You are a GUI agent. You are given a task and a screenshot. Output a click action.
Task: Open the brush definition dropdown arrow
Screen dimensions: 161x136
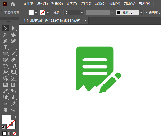[141, 13]
